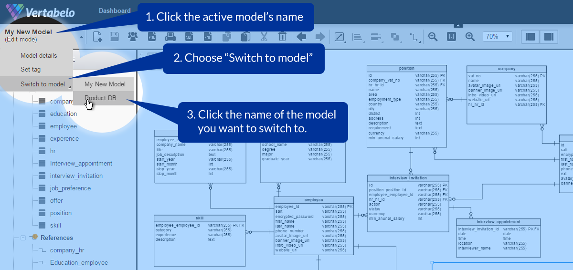Click the zoom in magnifier
The height and width of the screenshot is (270, 573).
(x=470, y=37)
